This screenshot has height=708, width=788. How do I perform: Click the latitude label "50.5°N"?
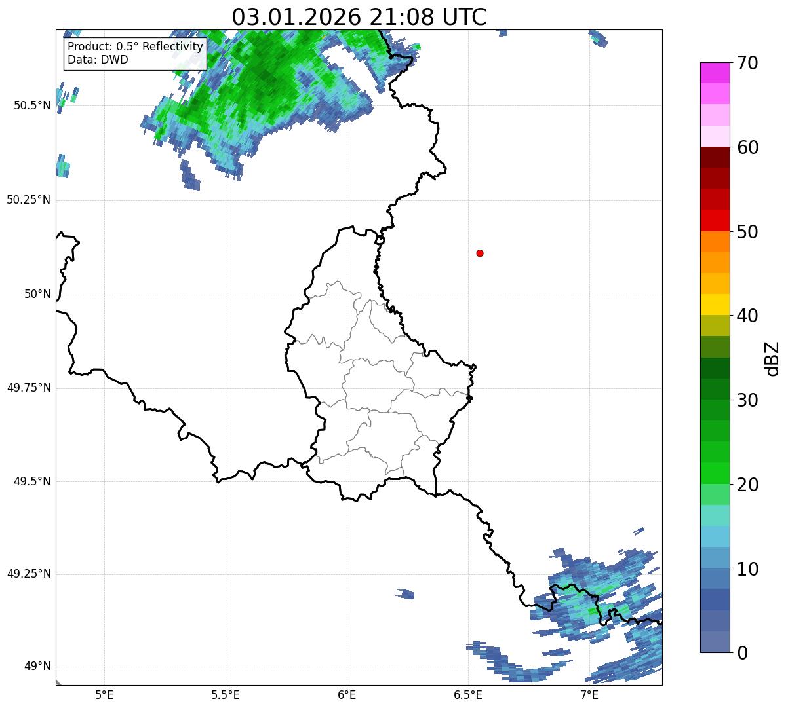(x=32, y=105)
